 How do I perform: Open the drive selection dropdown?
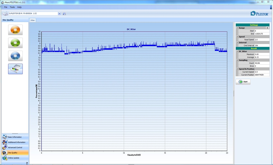point(59,14)
